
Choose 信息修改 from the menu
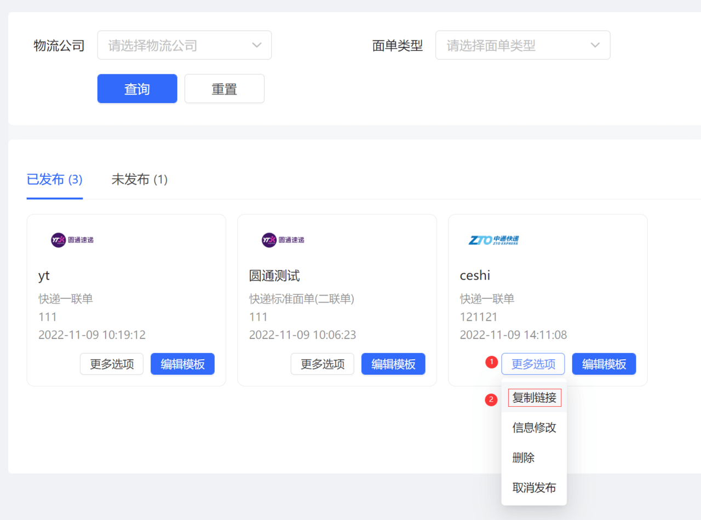pos(535,427)
